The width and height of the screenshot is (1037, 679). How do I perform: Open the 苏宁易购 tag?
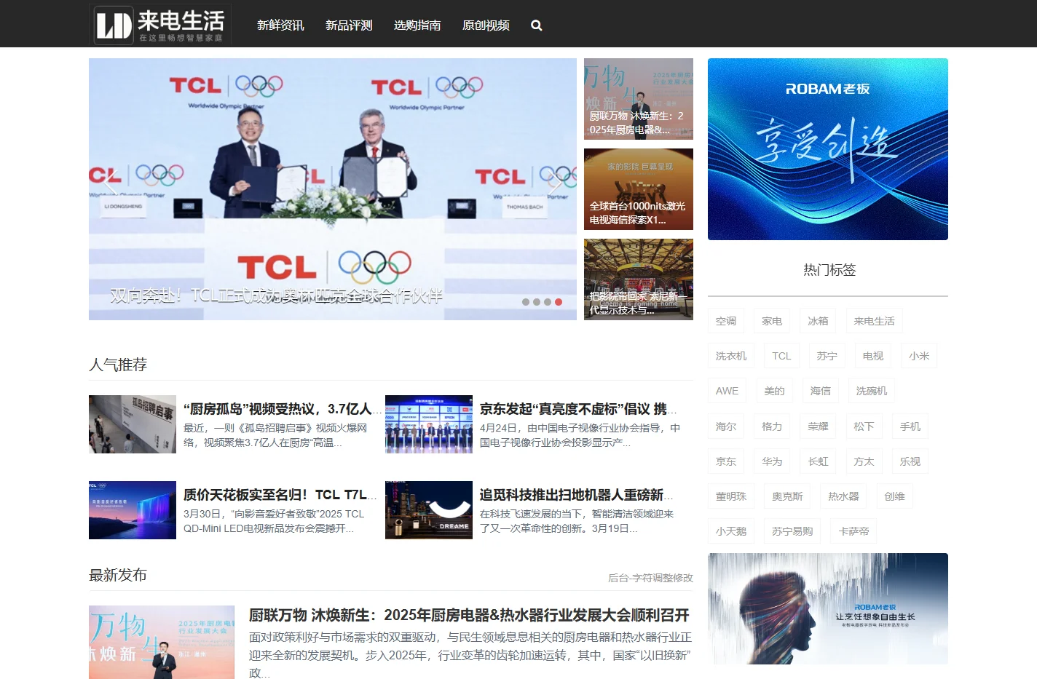pos(792,531)
